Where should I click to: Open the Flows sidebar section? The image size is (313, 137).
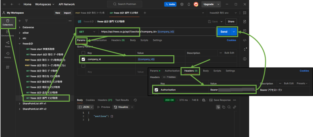click(x=8, y=44)
